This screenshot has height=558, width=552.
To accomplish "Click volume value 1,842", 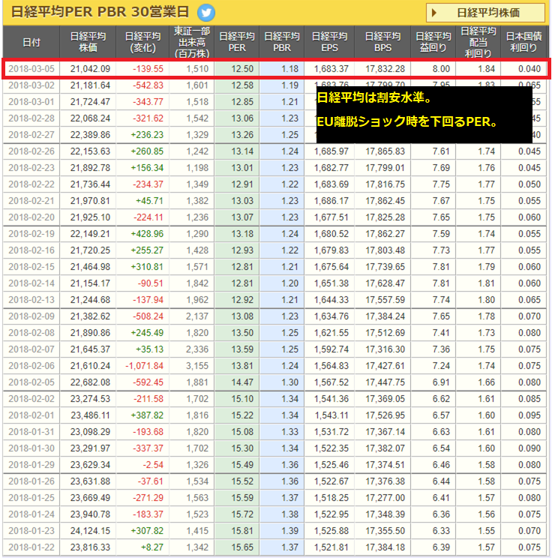I will [197, 283].
